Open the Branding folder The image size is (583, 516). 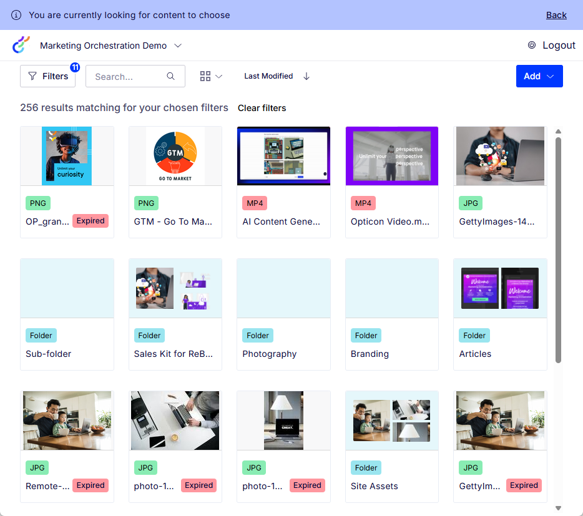coord(392,314)
